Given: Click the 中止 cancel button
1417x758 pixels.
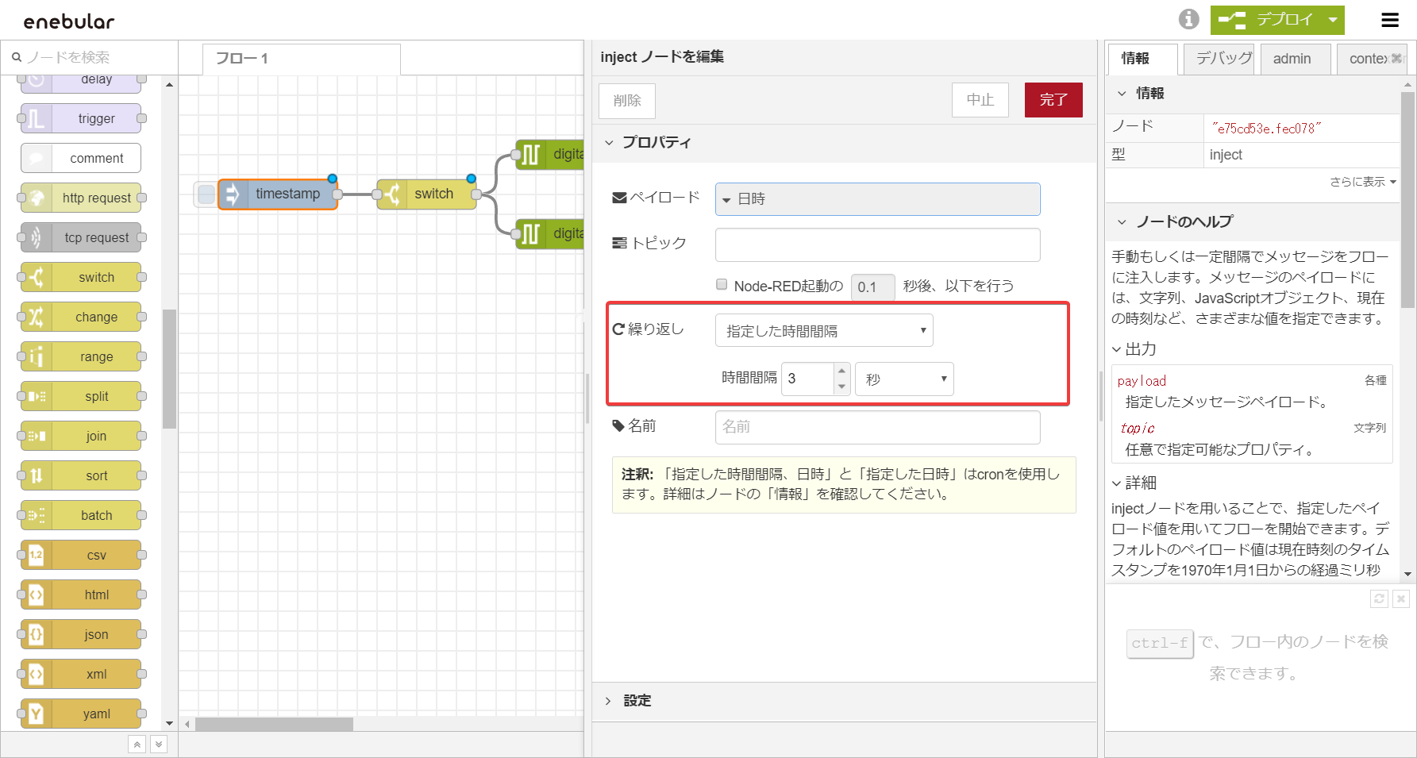Looking at the screenshot, I should coord(980,100).
